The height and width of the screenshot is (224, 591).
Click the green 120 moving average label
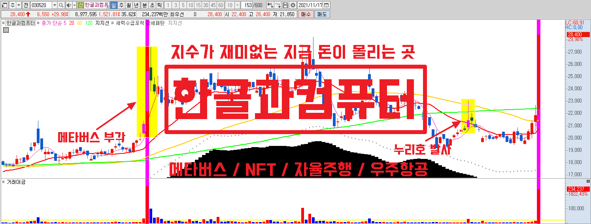tap(89, 23)
